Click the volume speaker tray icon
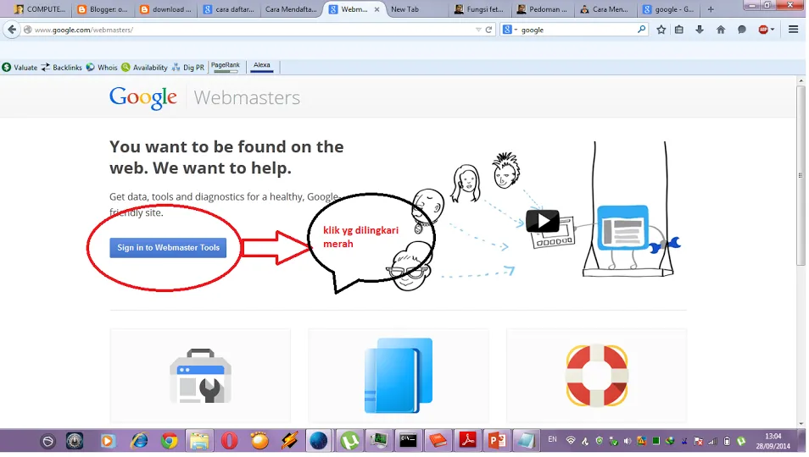Viewport: 809px width, 457px height. [x=627, y=441]
